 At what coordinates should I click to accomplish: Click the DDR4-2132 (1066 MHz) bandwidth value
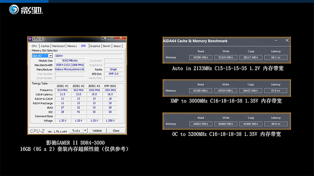[x=70, y=65]
